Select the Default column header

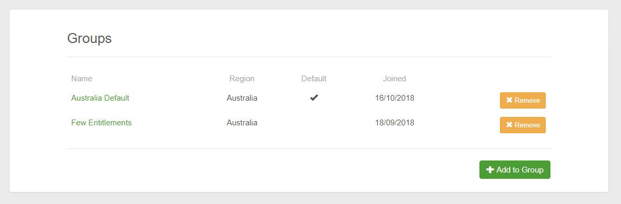coord(314,79)
